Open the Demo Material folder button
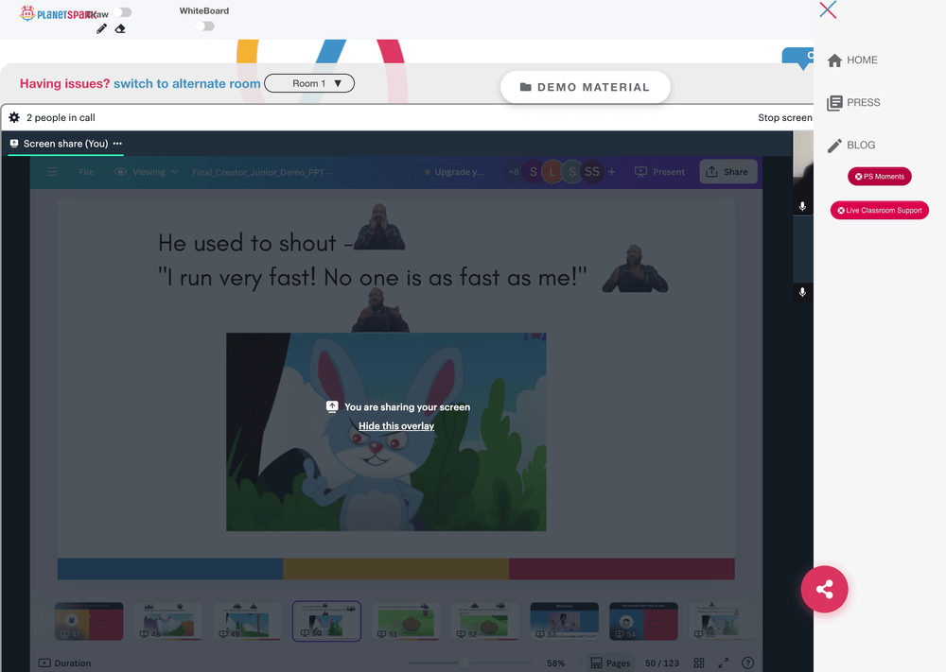Image resolution: width=946 pixels, height=672 pixels. click(x=586, y=87)
